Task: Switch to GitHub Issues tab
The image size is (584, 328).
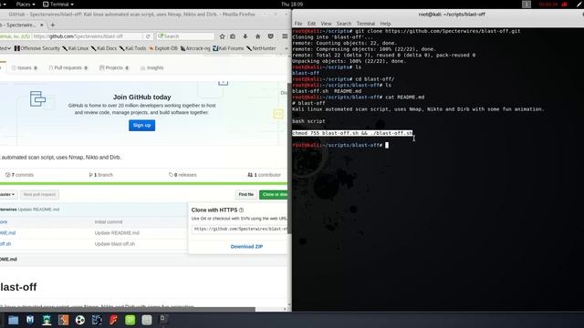Action: 25,67
